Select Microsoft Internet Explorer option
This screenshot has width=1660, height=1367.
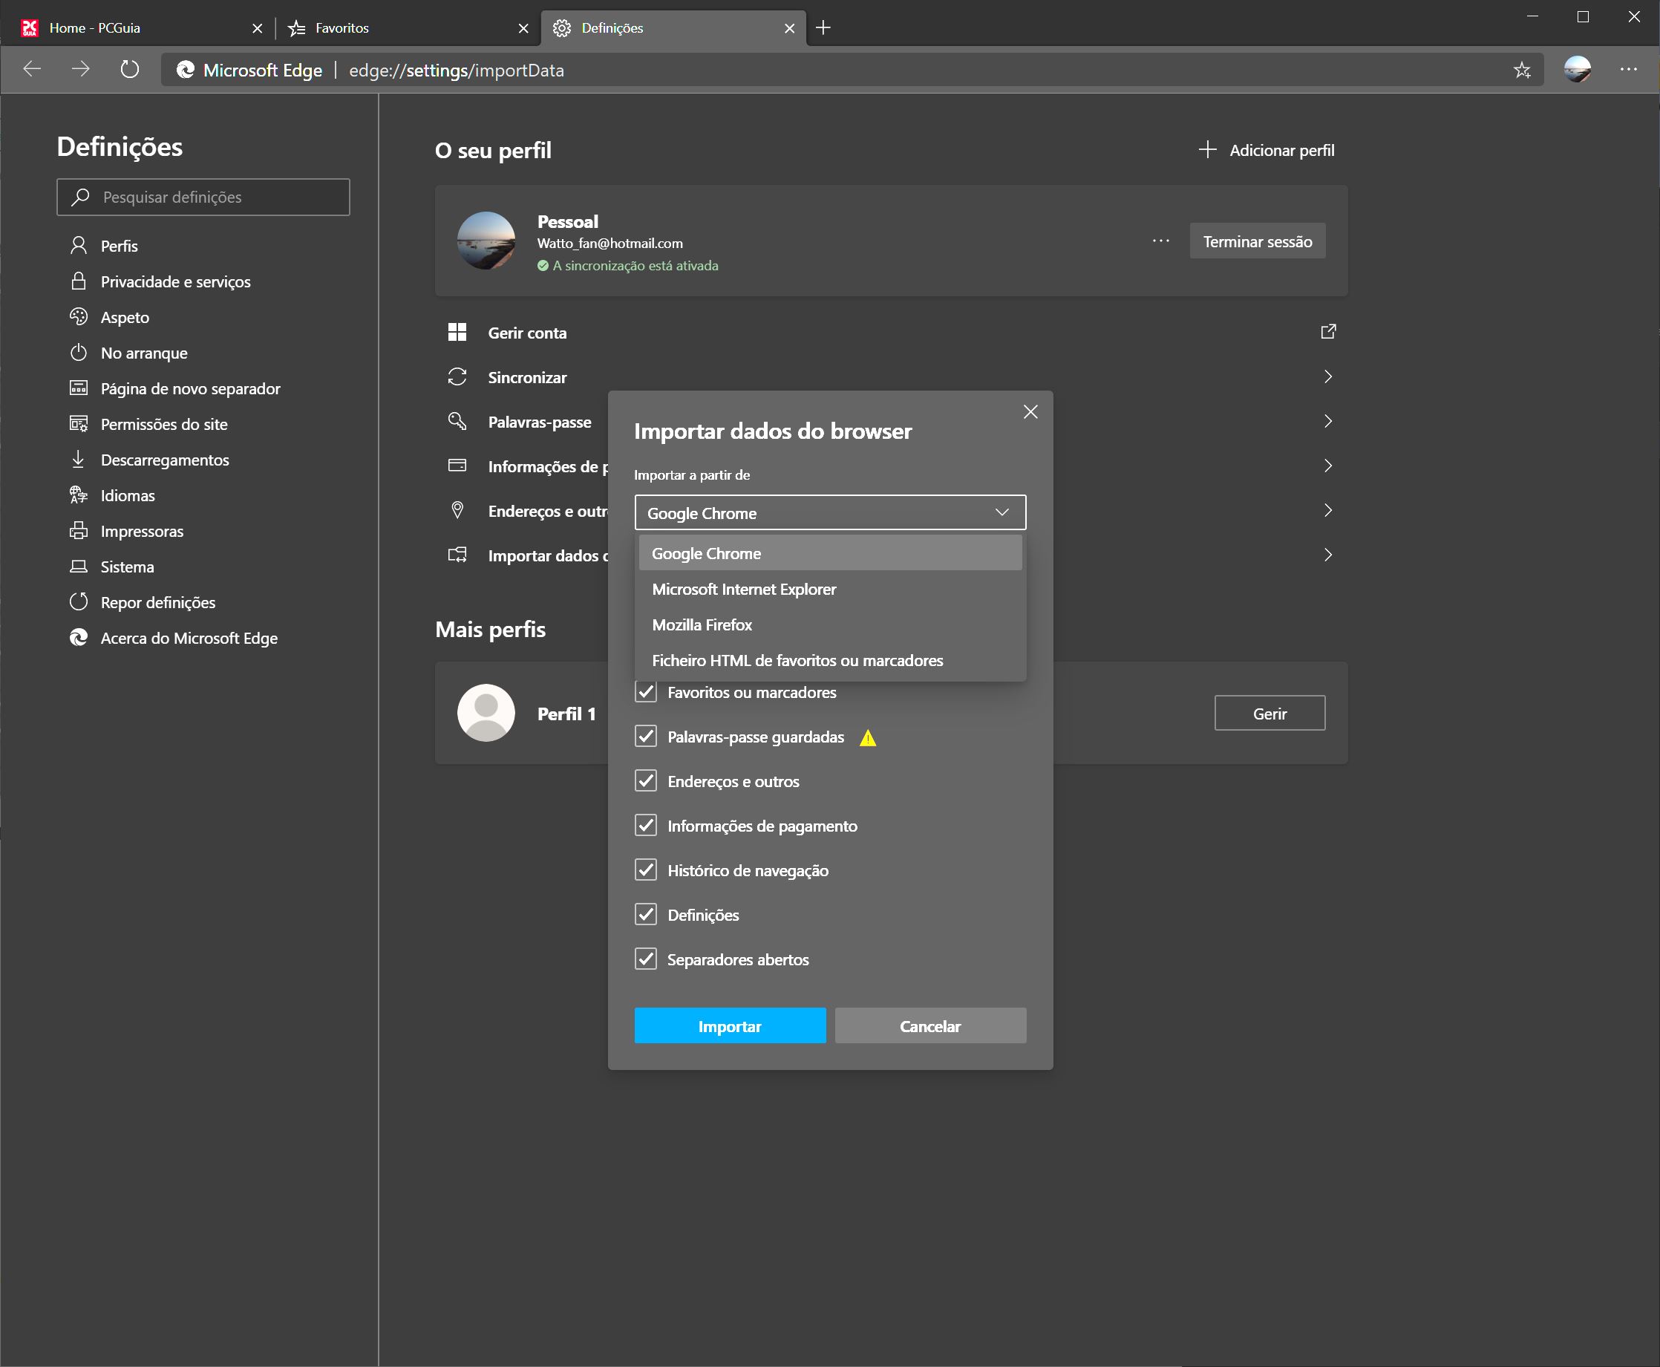(829, 589)
